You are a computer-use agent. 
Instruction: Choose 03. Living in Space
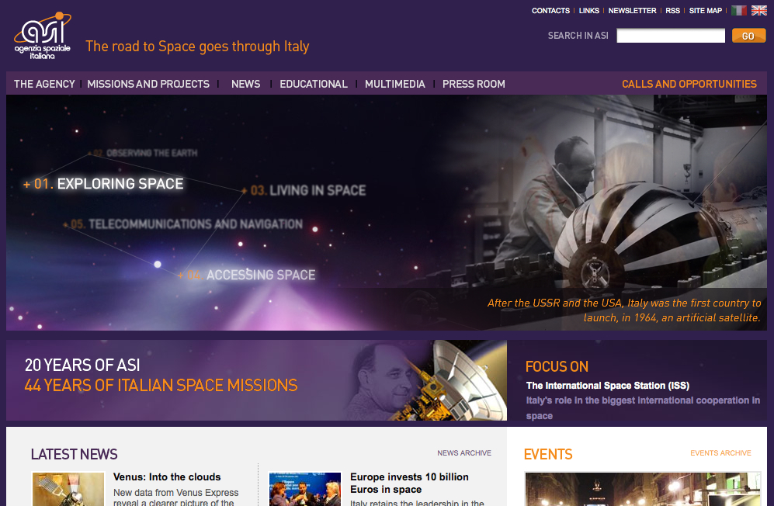(317, 190)
